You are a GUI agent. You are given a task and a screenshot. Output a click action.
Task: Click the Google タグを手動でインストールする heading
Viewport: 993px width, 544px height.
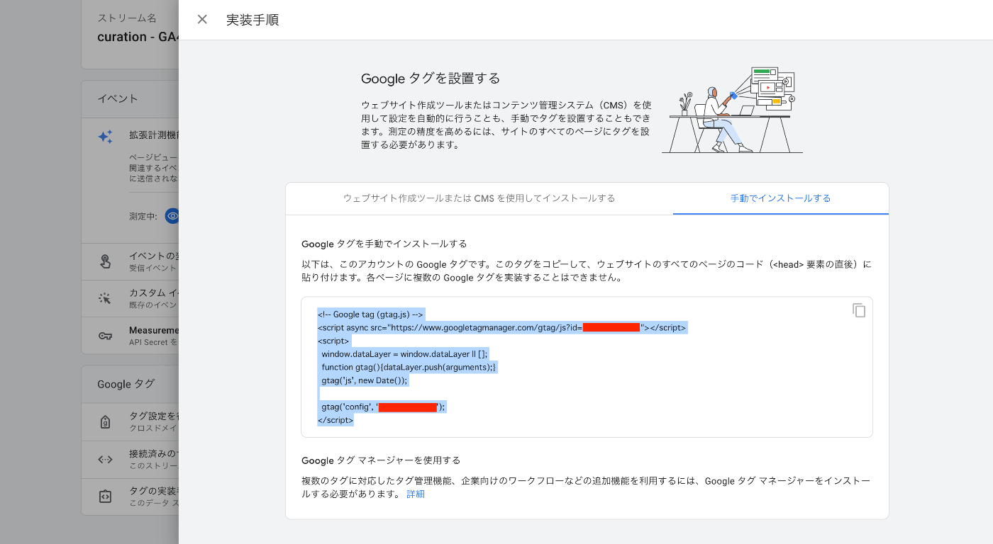click(384, 244)
